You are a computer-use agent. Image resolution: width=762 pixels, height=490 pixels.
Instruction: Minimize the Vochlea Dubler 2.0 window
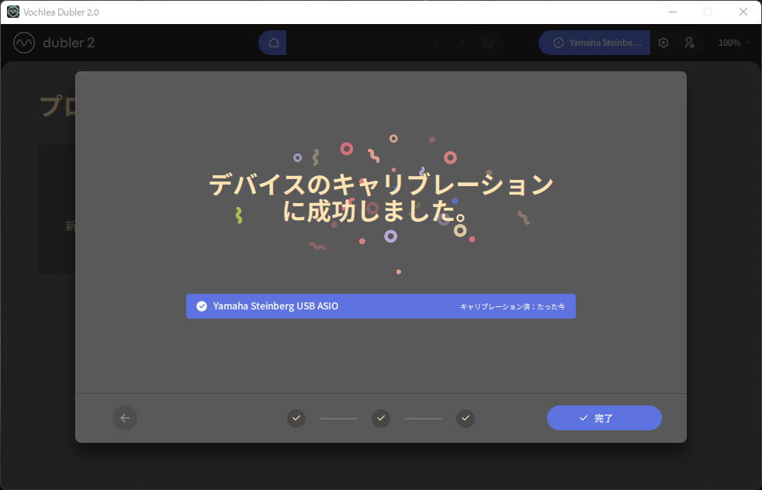[x=673, y=12]
